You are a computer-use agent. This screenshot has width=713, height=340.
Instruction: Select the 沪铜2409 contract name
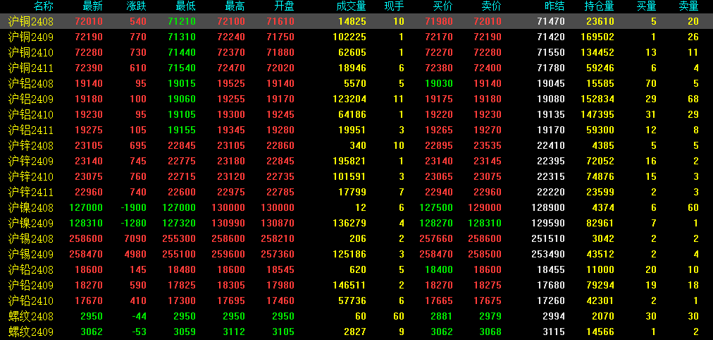coord(31,37)
